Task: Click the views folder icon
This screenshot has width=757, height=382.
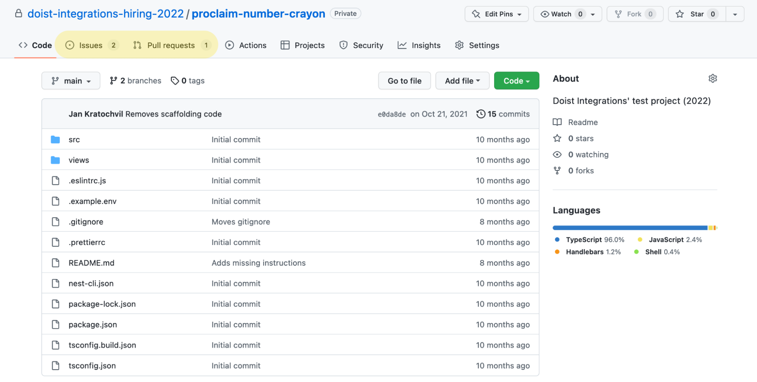Action: click(55, 160)
